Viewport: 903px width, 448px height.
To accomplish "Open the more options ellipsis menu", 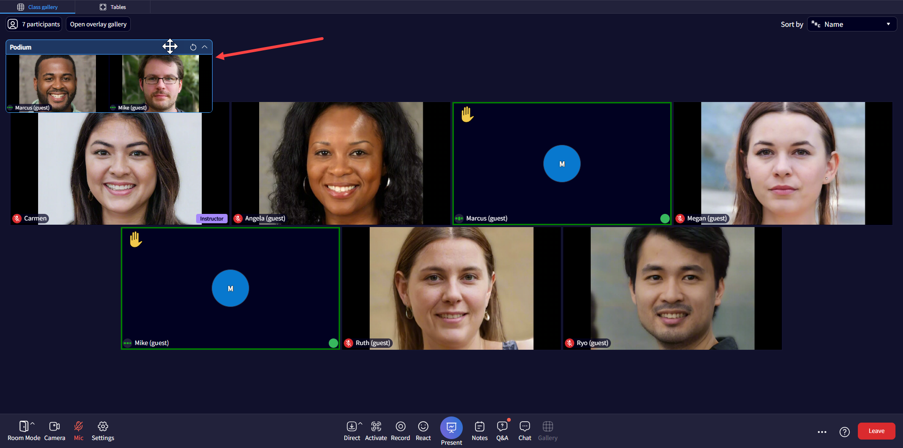I will (x=822, y=432).
